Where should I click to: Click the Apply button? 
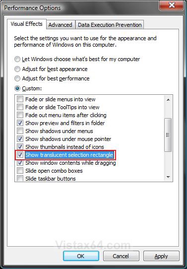[x=161, y=256]
